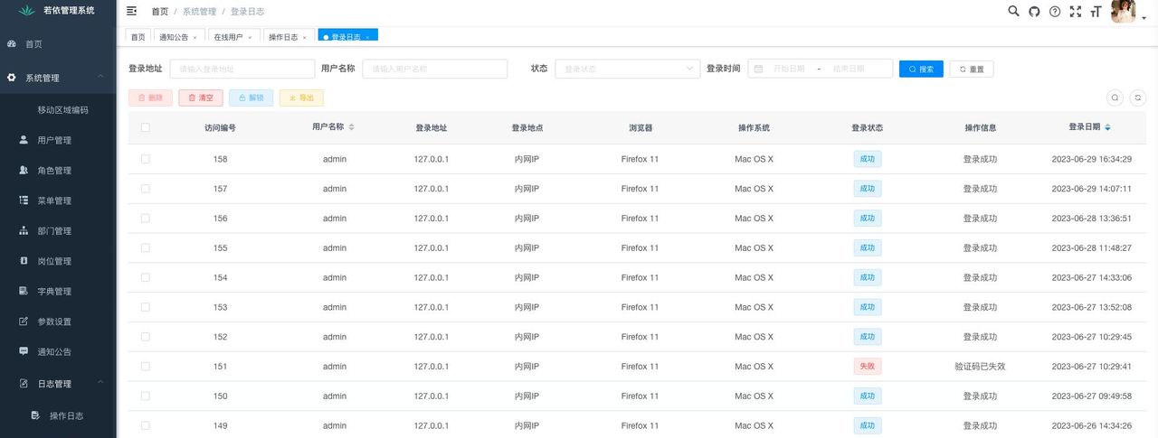Focus the 登录地址 input field
Screen dimensions: 1158x438
click(x=242, y=69)
